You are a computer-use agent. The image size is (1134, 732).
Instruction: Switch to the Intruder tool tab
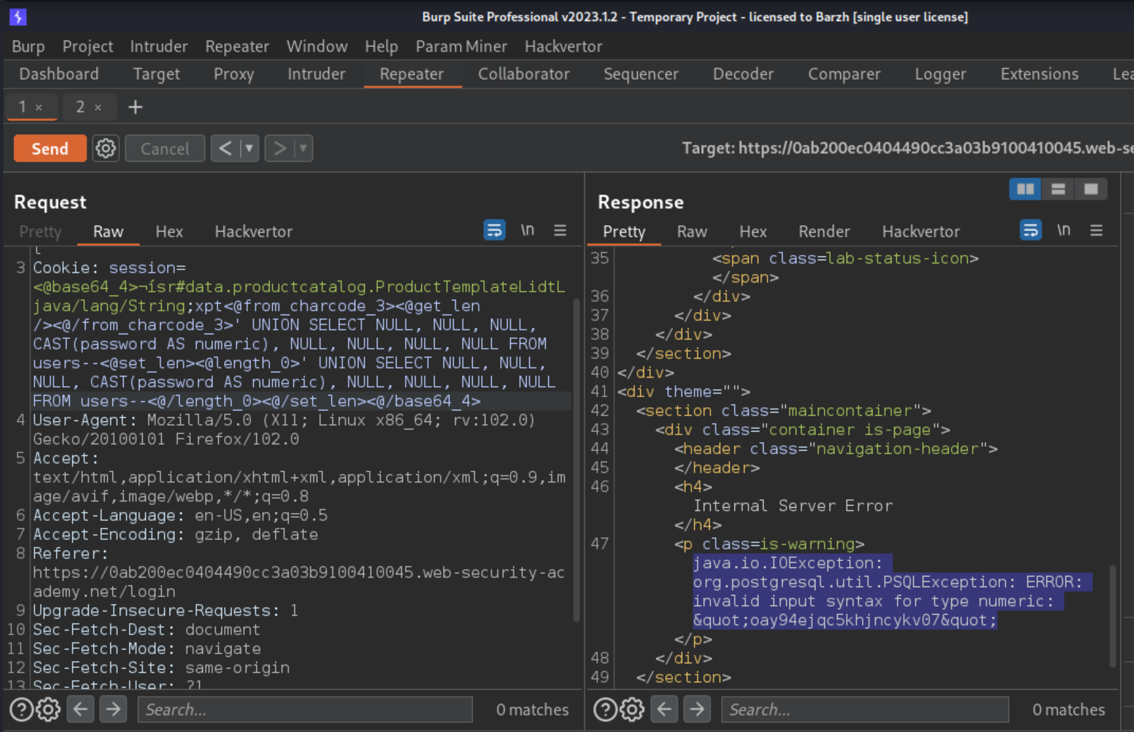316,74
